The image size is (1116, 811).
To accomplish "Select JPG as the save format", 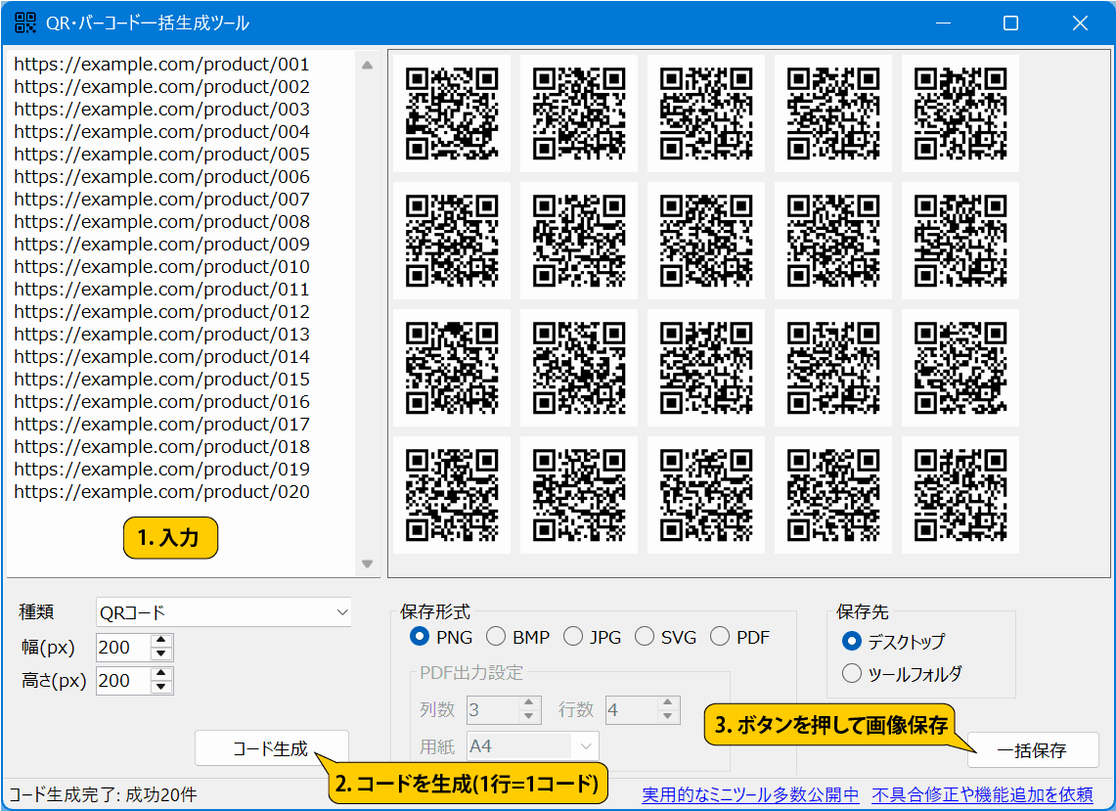I will [x=574, y=637].
